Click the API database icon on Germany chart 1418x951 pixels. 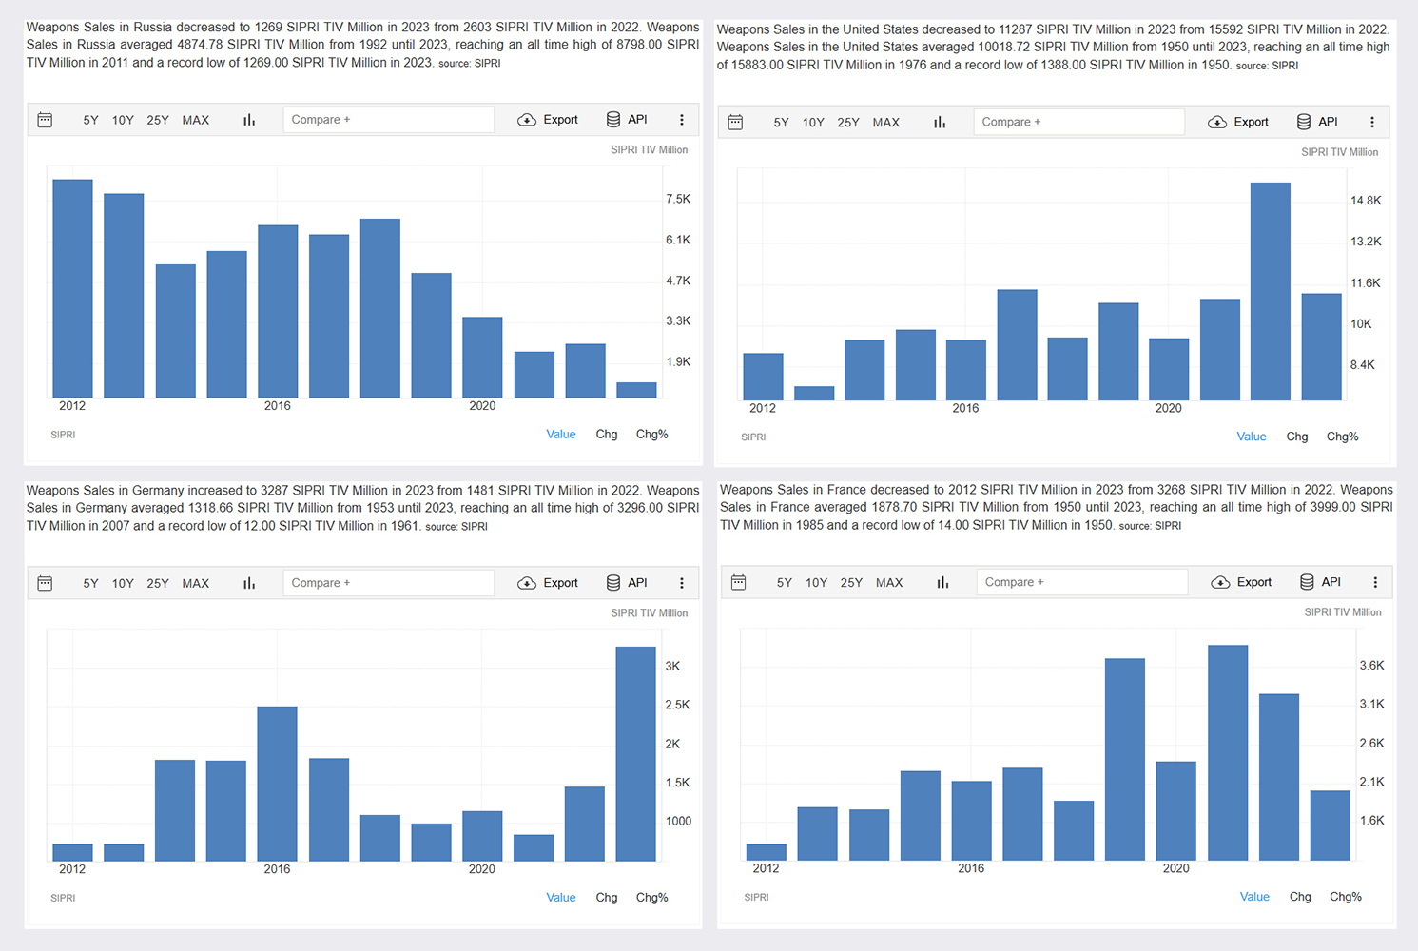[x=613, y=583]
